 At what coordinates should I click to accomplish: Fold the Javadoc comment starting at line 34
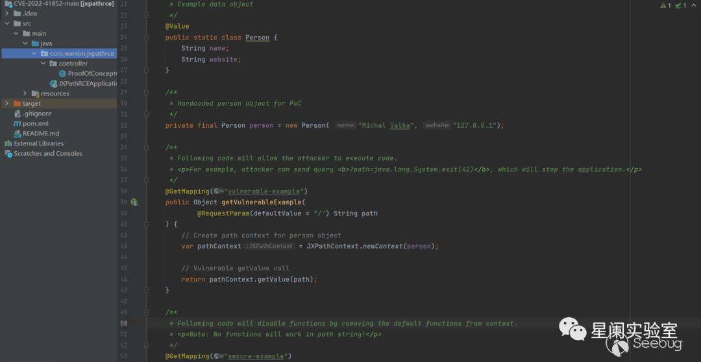pyautogui.click(x=147, y=147)
